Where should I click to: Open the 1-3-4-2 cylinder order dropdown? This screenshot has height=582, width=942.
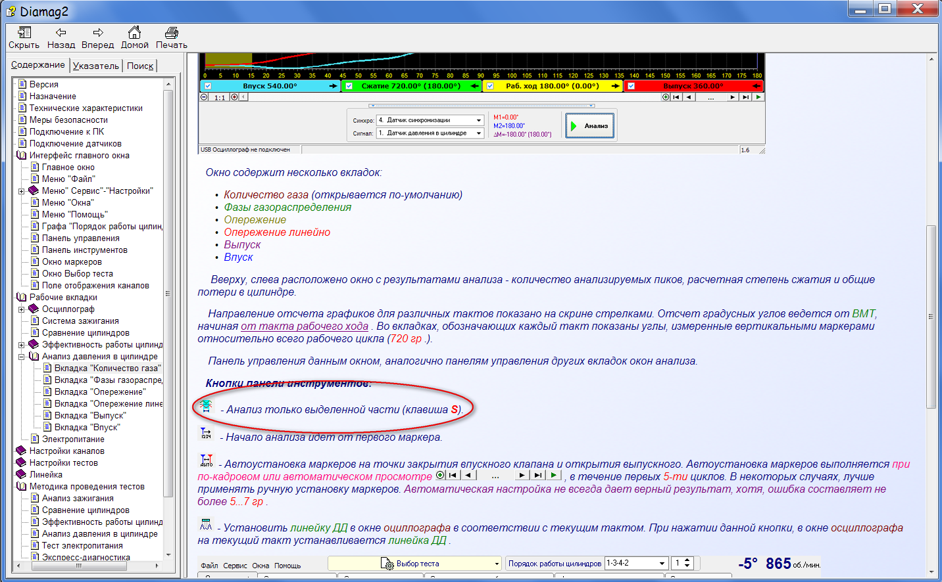(662, 564)
